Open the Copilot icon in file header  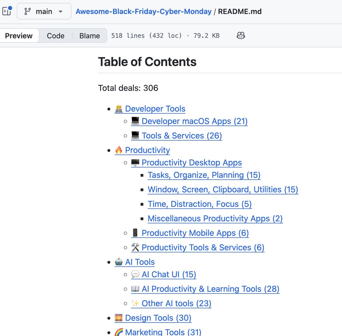tap(241, 36)
